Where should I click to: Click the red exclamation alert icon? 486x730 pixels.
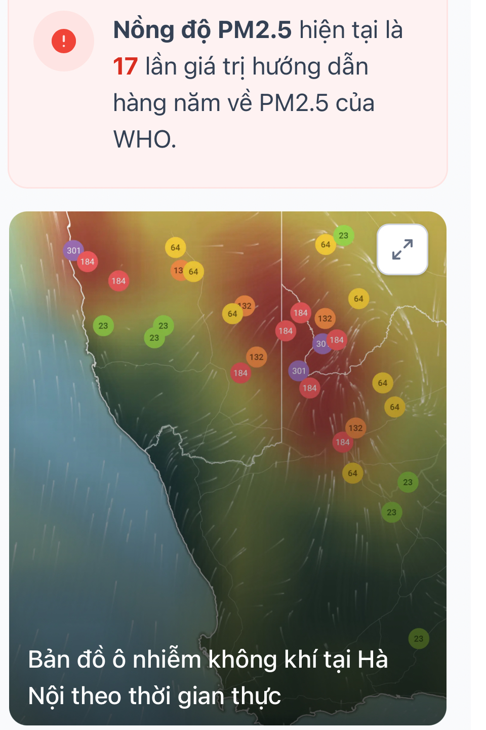pyautogui.click(x=64, y=41)
